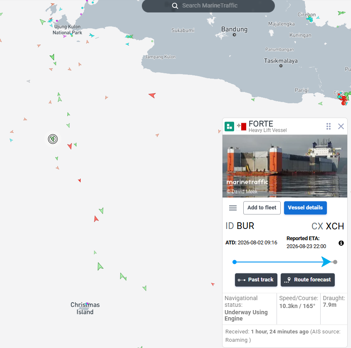Click the Heavy Lift Vessel subtitle
The height and width of the screenshot is (348, 351).
click(x=267, y=130)
